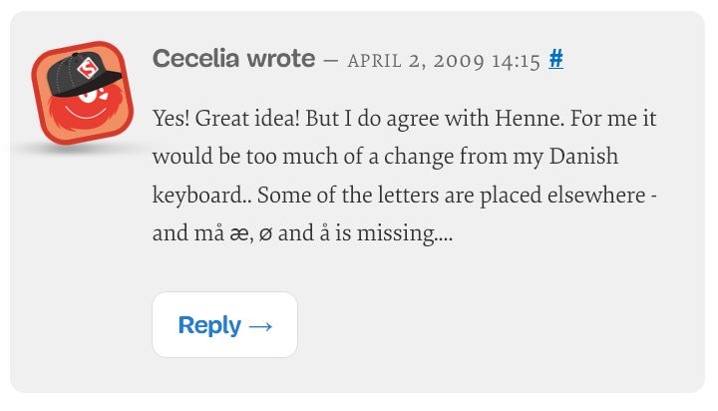The height and width of the screenshot is (411, 718).
Task: Click Cecelia's red mascot avatar
Action: (83, 93)
